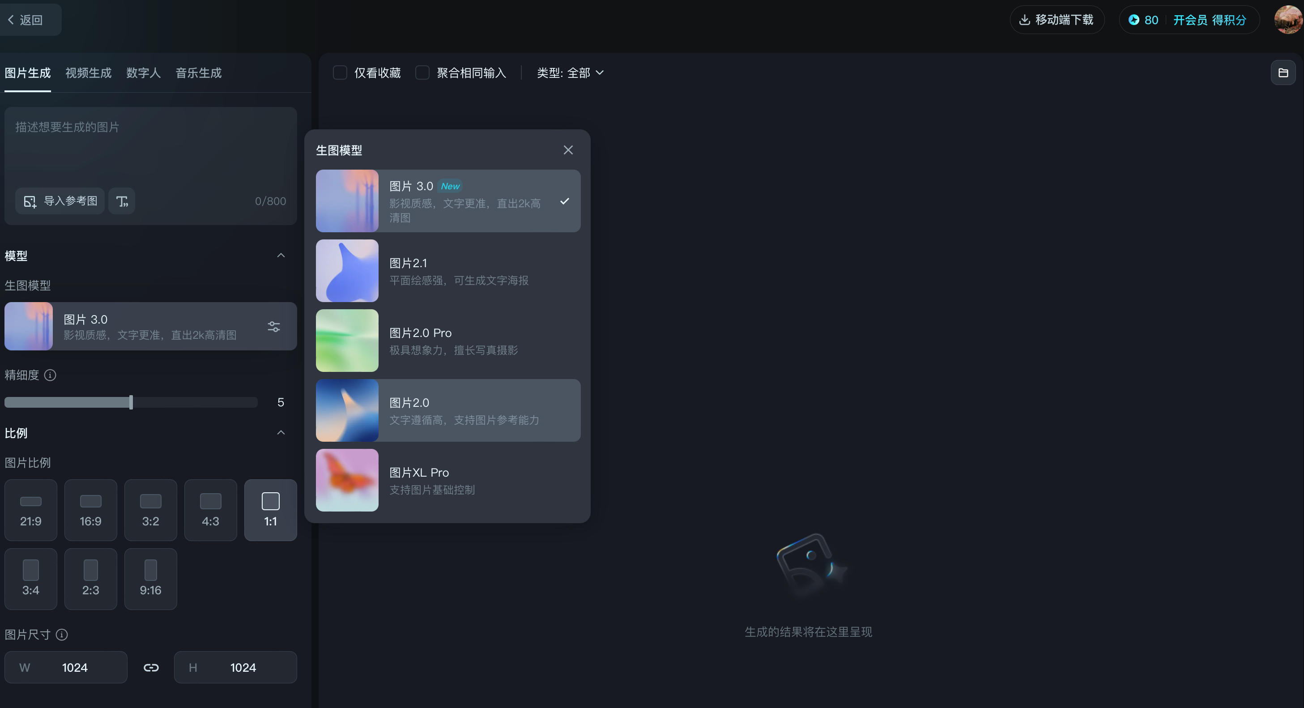Click the 80 credits icon
The image size is (1304, 708).
[x=1134, y=20]
